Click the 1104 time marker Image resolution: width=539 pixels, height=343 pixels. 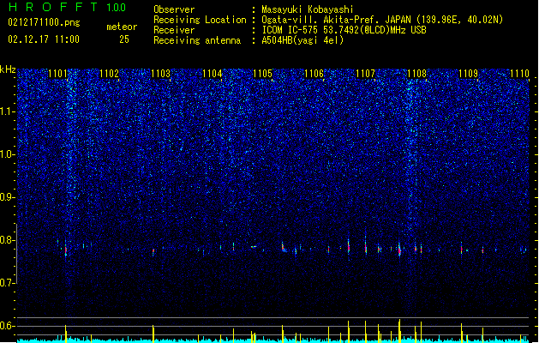click(x=213, y=74)
